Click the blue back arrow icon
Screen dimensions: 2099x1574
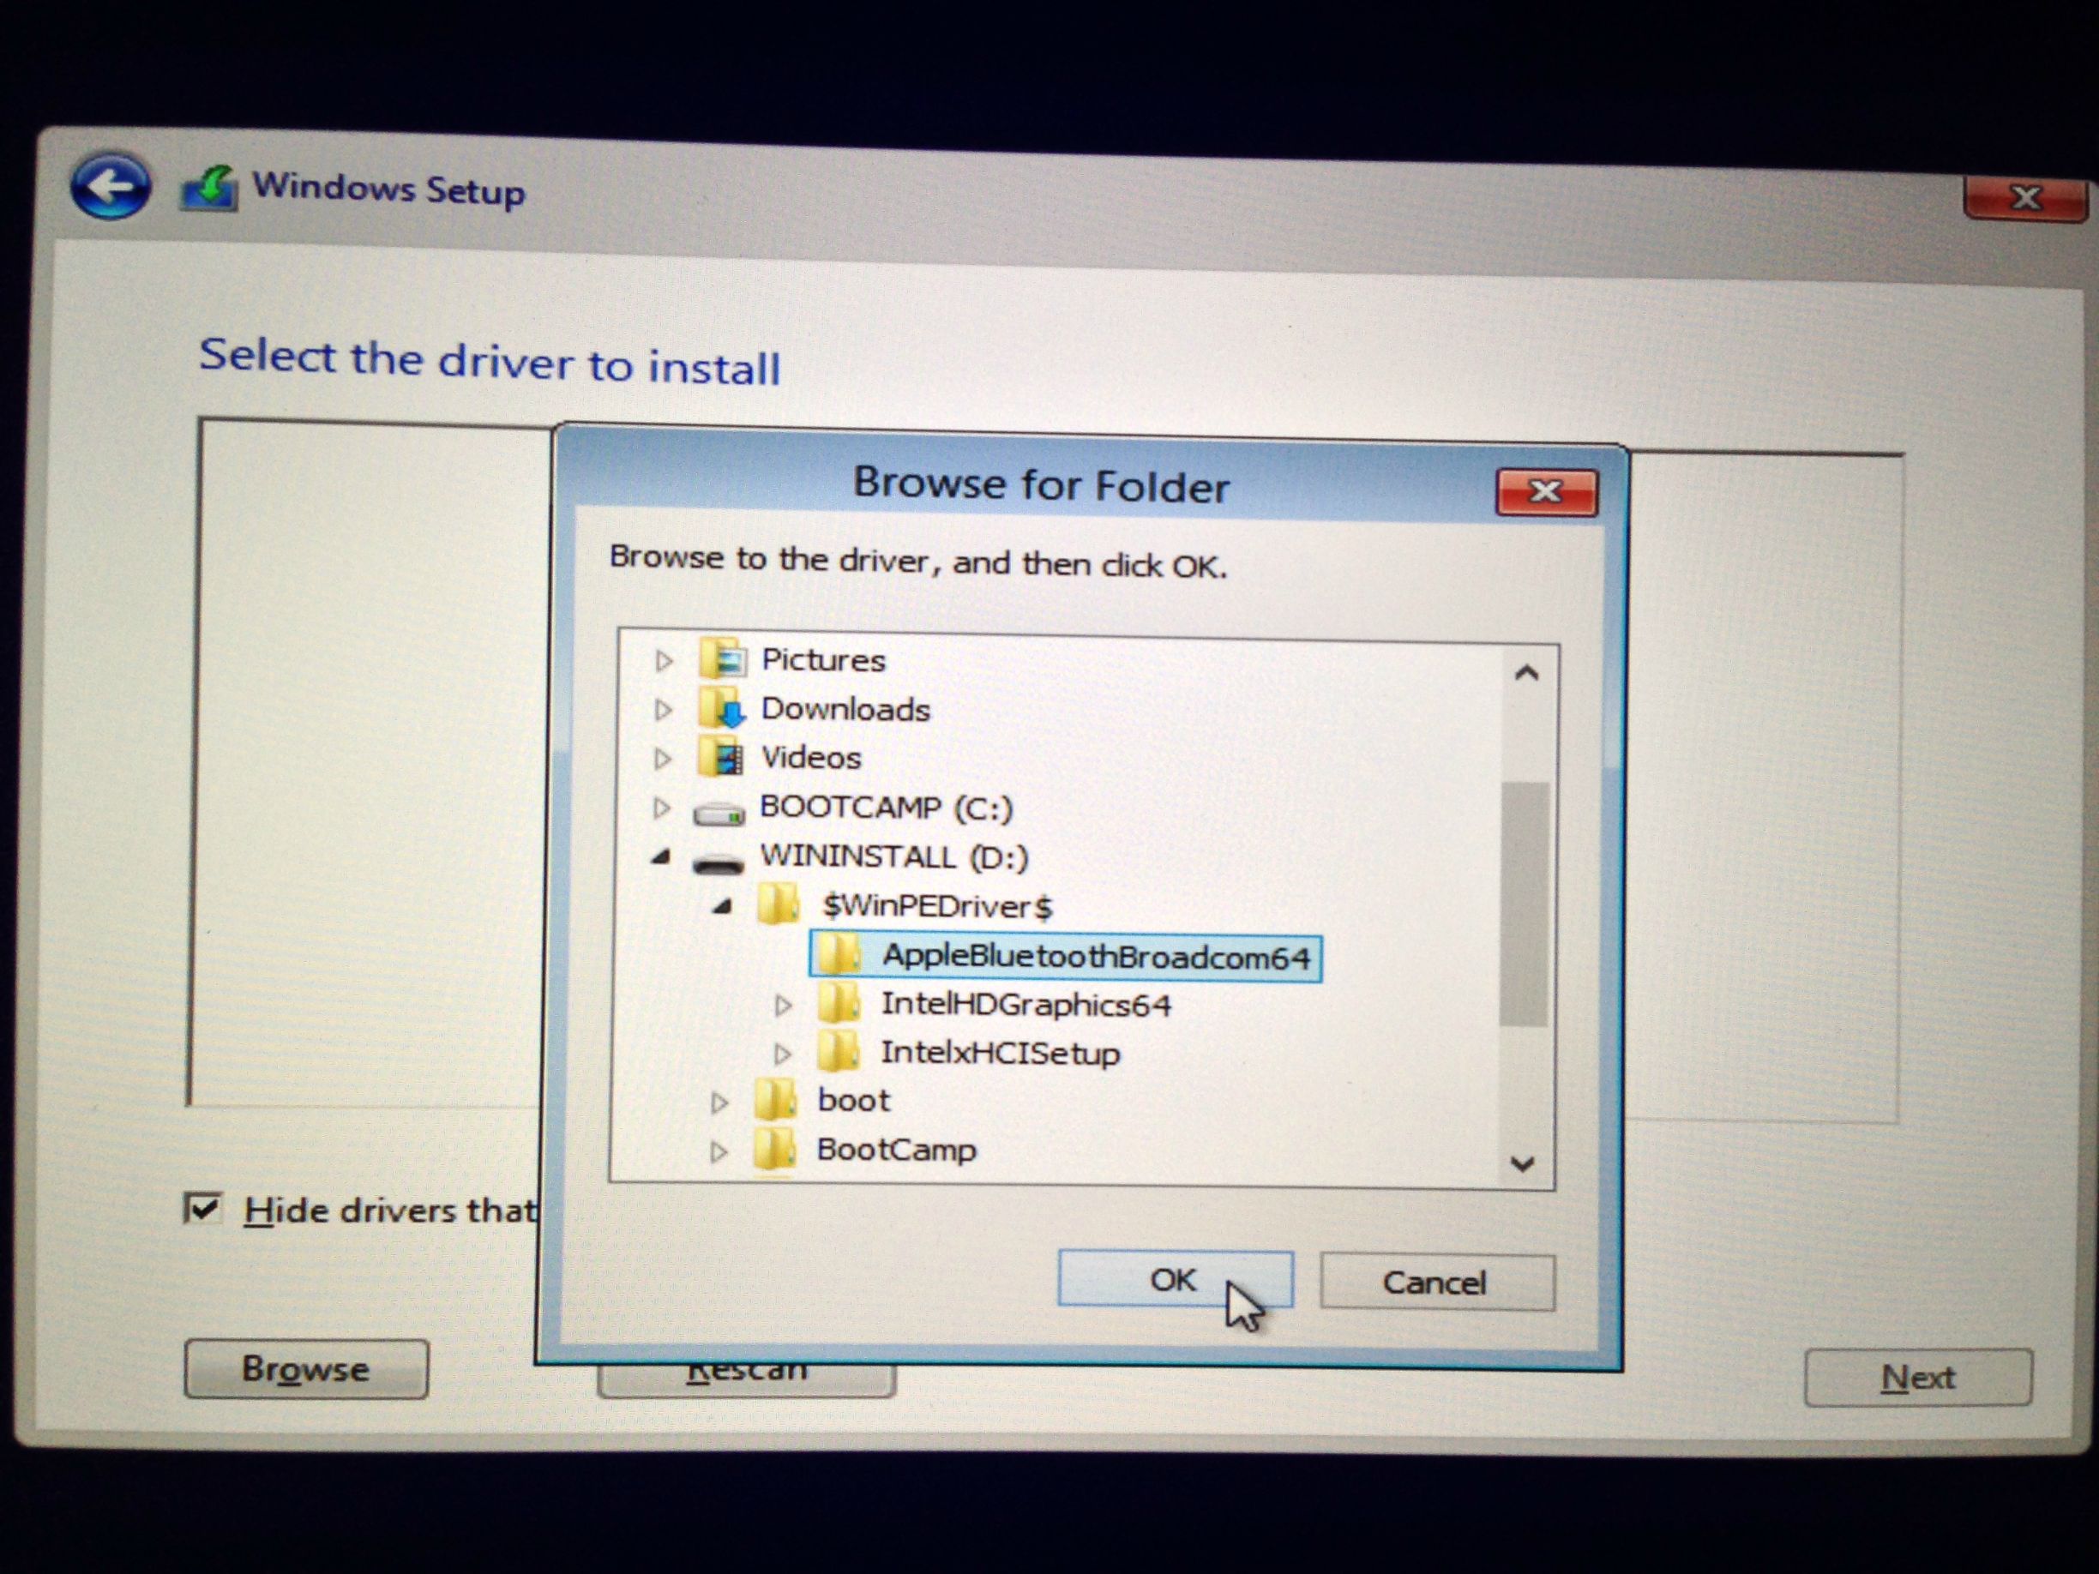pos(110,186)
